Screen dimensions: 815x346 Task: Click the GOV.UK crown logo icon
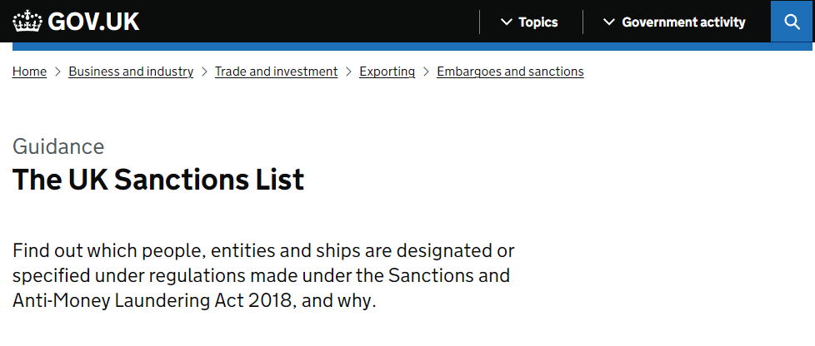pos(27,22)
